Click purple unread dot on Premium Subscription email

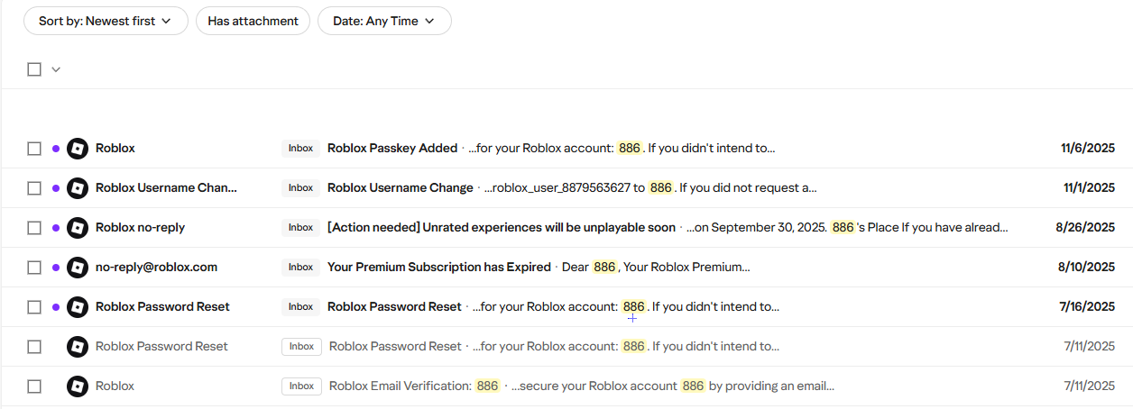(56, 268)
